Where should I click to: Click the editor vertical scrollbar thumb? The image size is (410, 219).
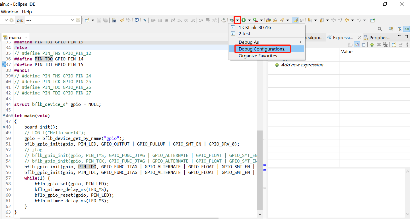(260, 170)
